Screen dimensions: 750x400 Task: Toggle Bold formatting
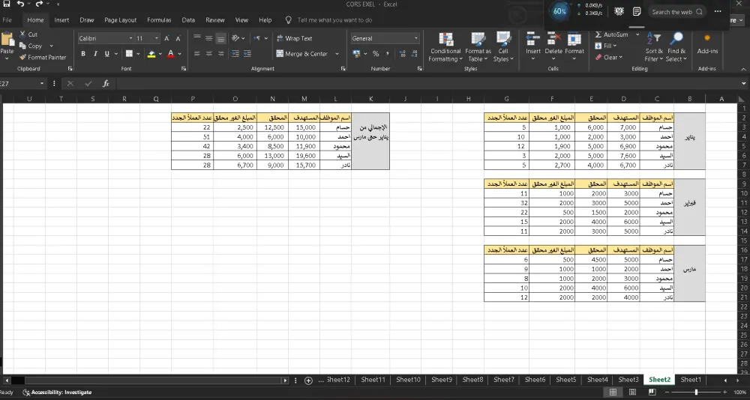point(83,54)
